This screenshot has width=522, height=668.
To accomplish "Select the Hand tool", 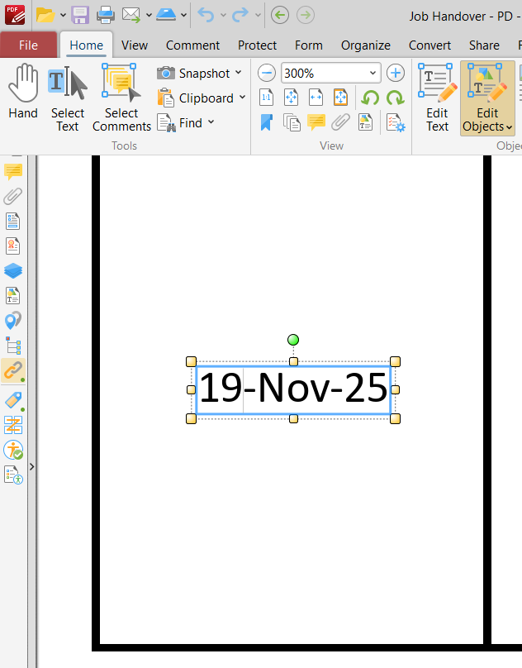I will coord(23,92).
